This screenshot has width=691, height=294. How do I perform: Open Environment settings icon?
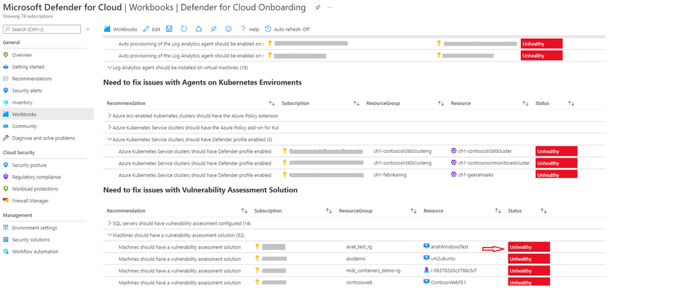(6, 228)
